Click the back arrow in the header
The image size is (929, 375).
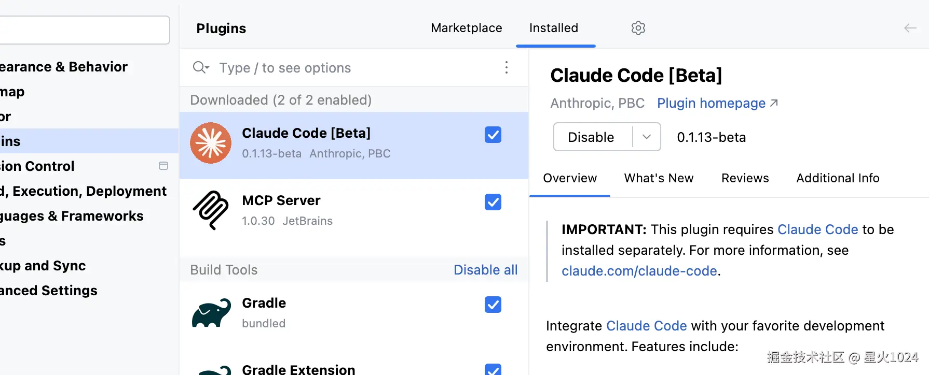tap(910, 28)
